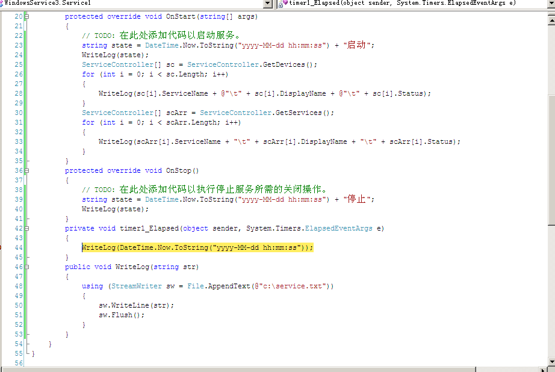Click 'public void WriteLog' declaration on line 46

tap(107, 267)
